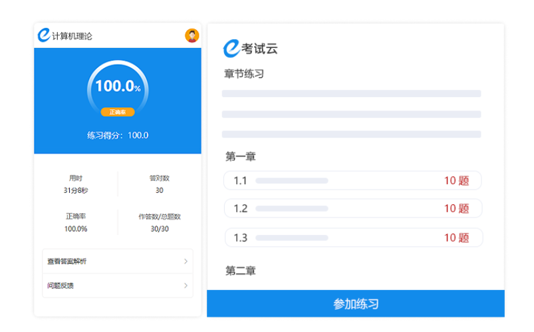Click the e考试云 logo icon
534x332 pixels.
click(231, 48)
